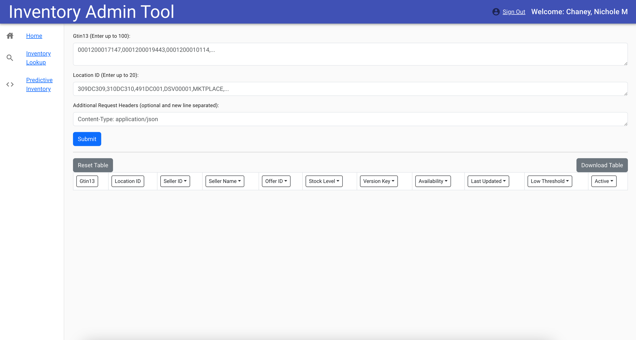Viewport: 636px width, 340px height.
Task: Open the Offer ID column dropdown
Action: pos(276,181)
